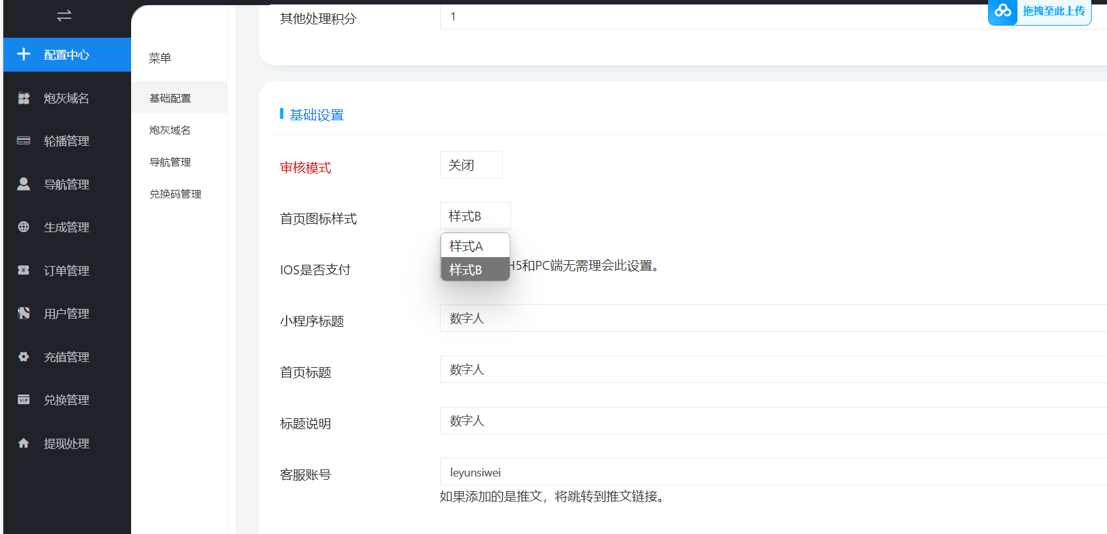The image size is (1107, 534).
Task: Click the cloud upload icon at top right
Action: (x=1003, y=11)
